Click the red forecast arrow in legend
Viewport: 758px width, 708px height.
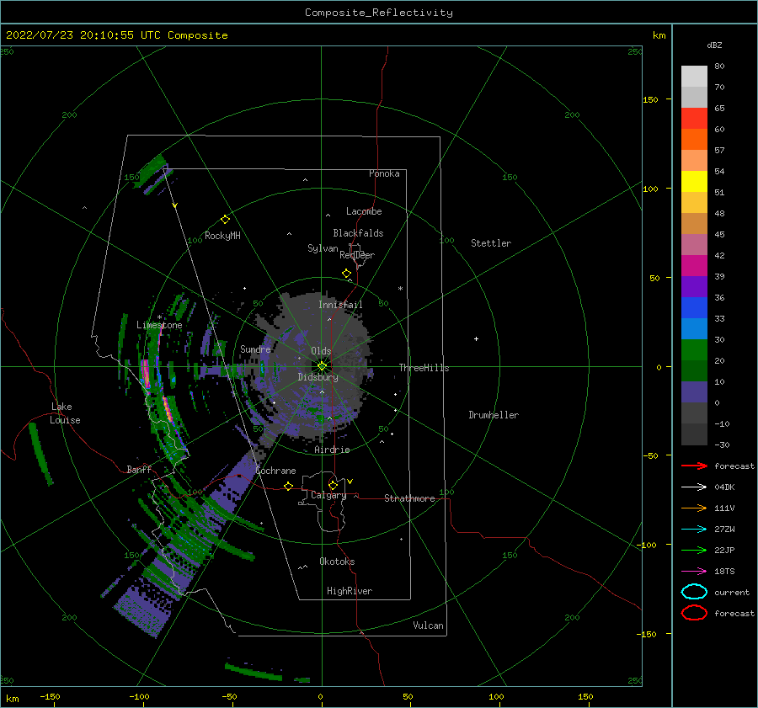pos(694,466)
